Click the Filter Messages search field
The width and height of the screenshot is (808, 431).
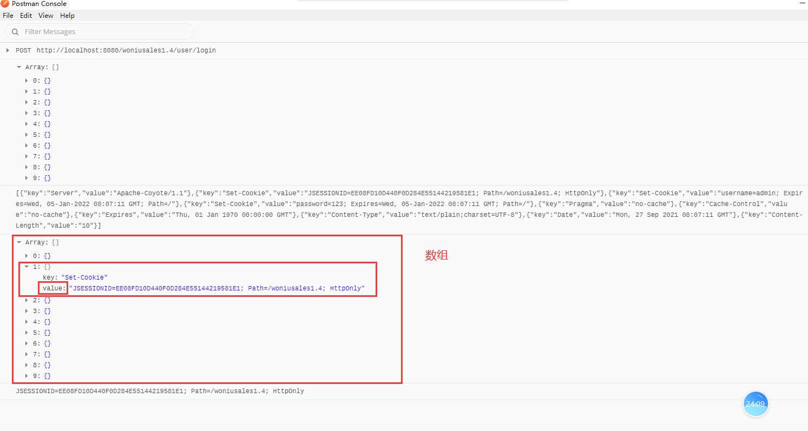tap(100, 31)
